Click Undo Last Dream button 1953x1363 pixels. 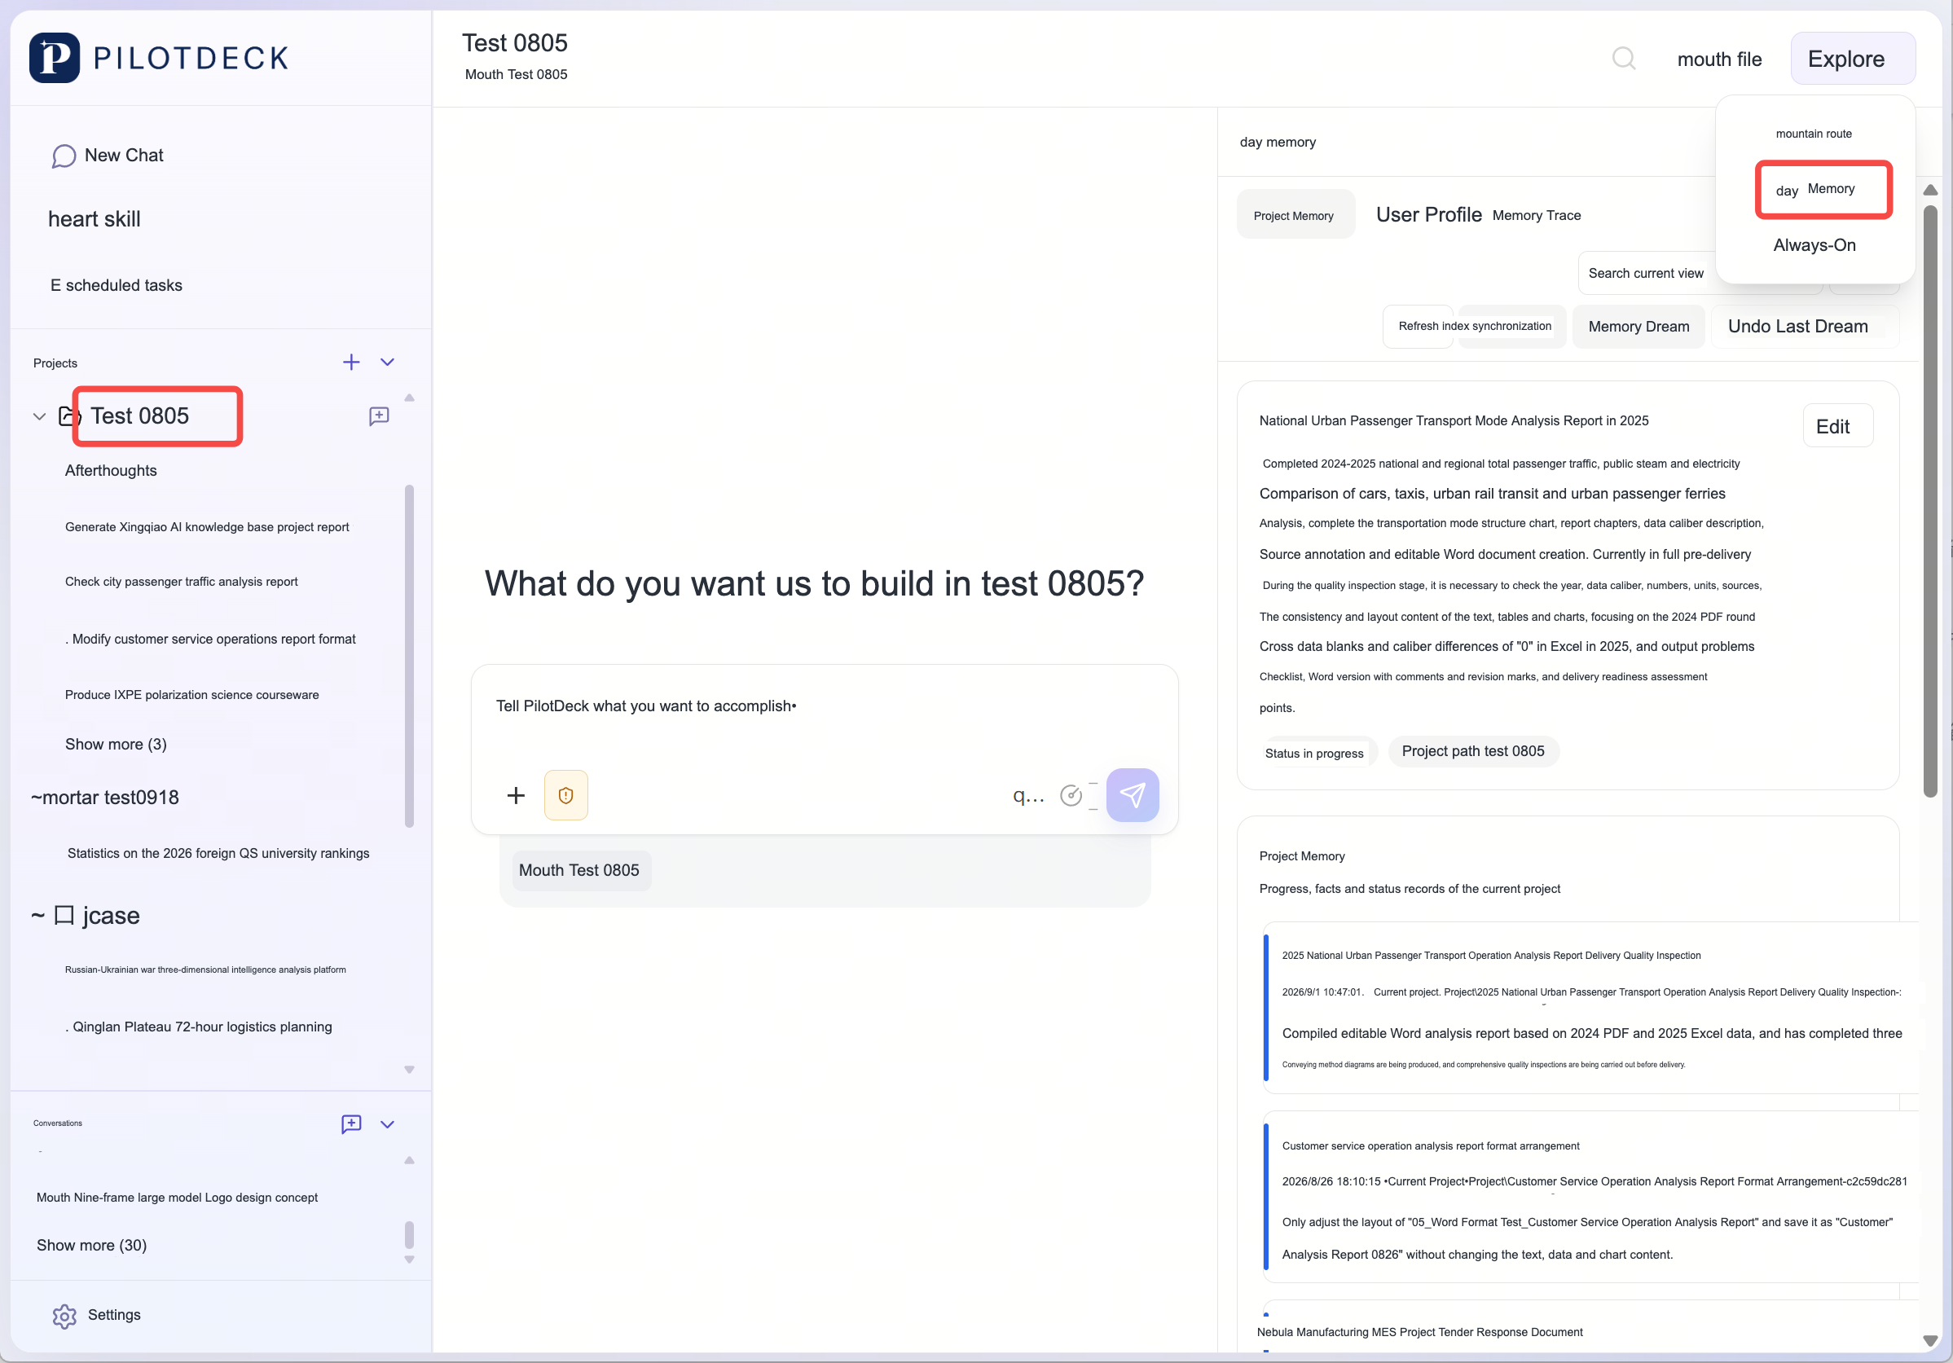coord(1803,327)
